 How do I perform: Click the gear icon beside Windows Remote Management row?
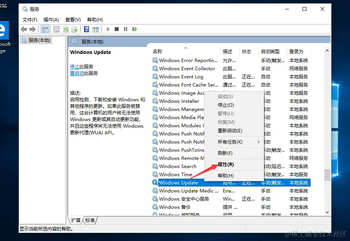point(155,158)
